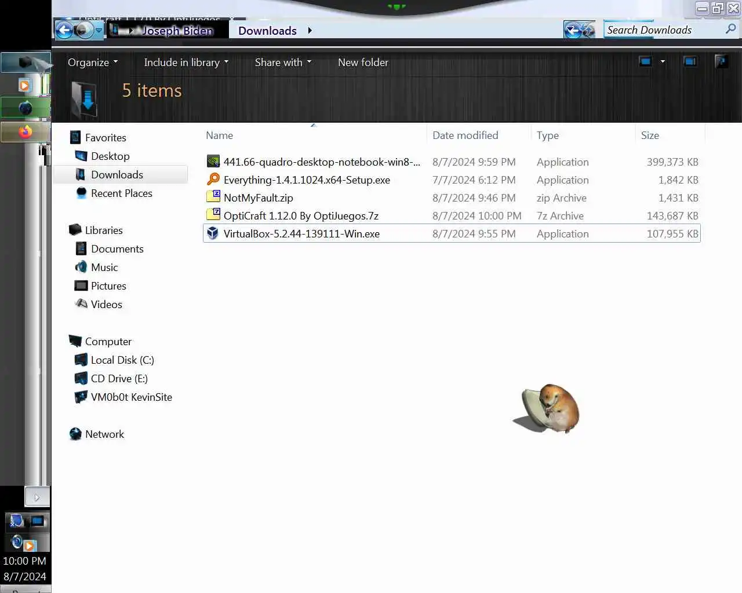Click the NVIDIA icon of 441.66-quadro file
The image size is (742, 593).
[x=213, y=162]
